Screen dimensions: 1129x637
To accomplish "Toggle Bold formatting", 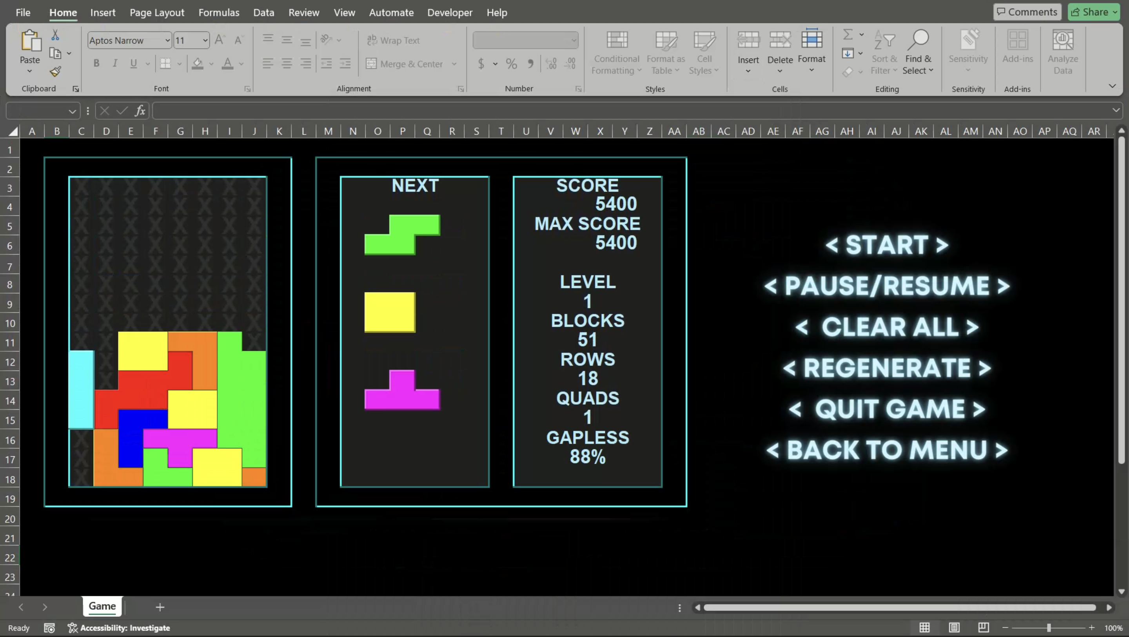I will pos(96,63).
